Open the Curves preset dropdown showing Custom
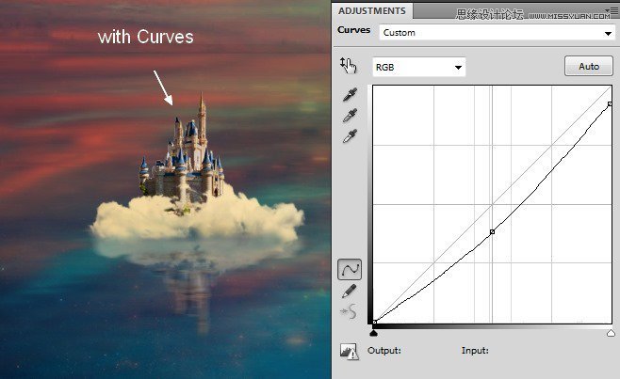620x379 pixels. [x=497, y=33]
